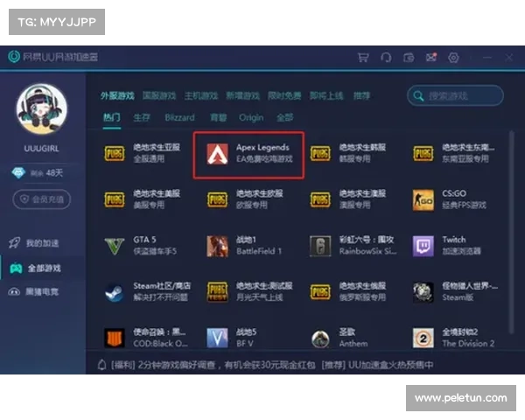Select the Twitch icon
This screenshot has height=420, width=525.
click(x=423, y=246)
